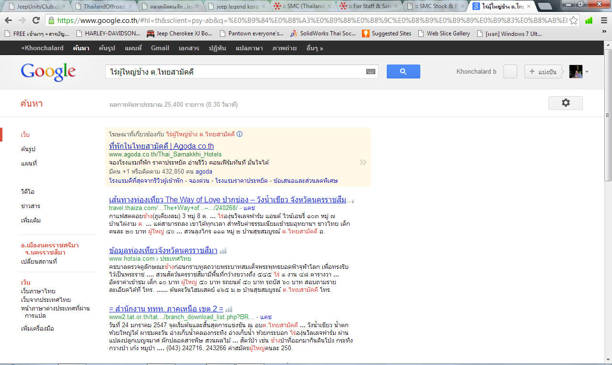
Task: Click the + แบ่งปัน share button
Action: [543, 72]
